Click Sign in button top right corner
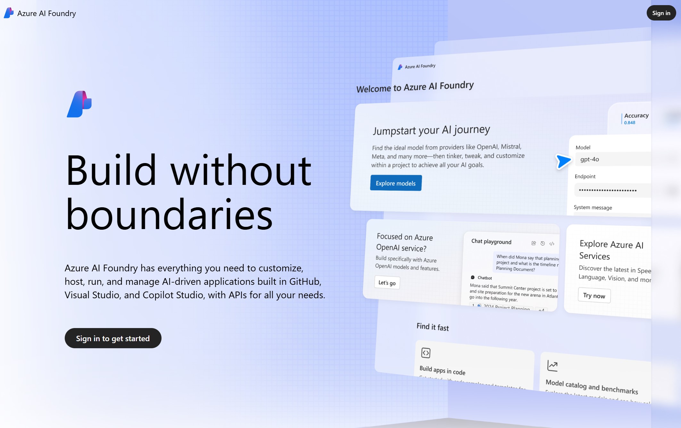 click(x=661, y=12)
